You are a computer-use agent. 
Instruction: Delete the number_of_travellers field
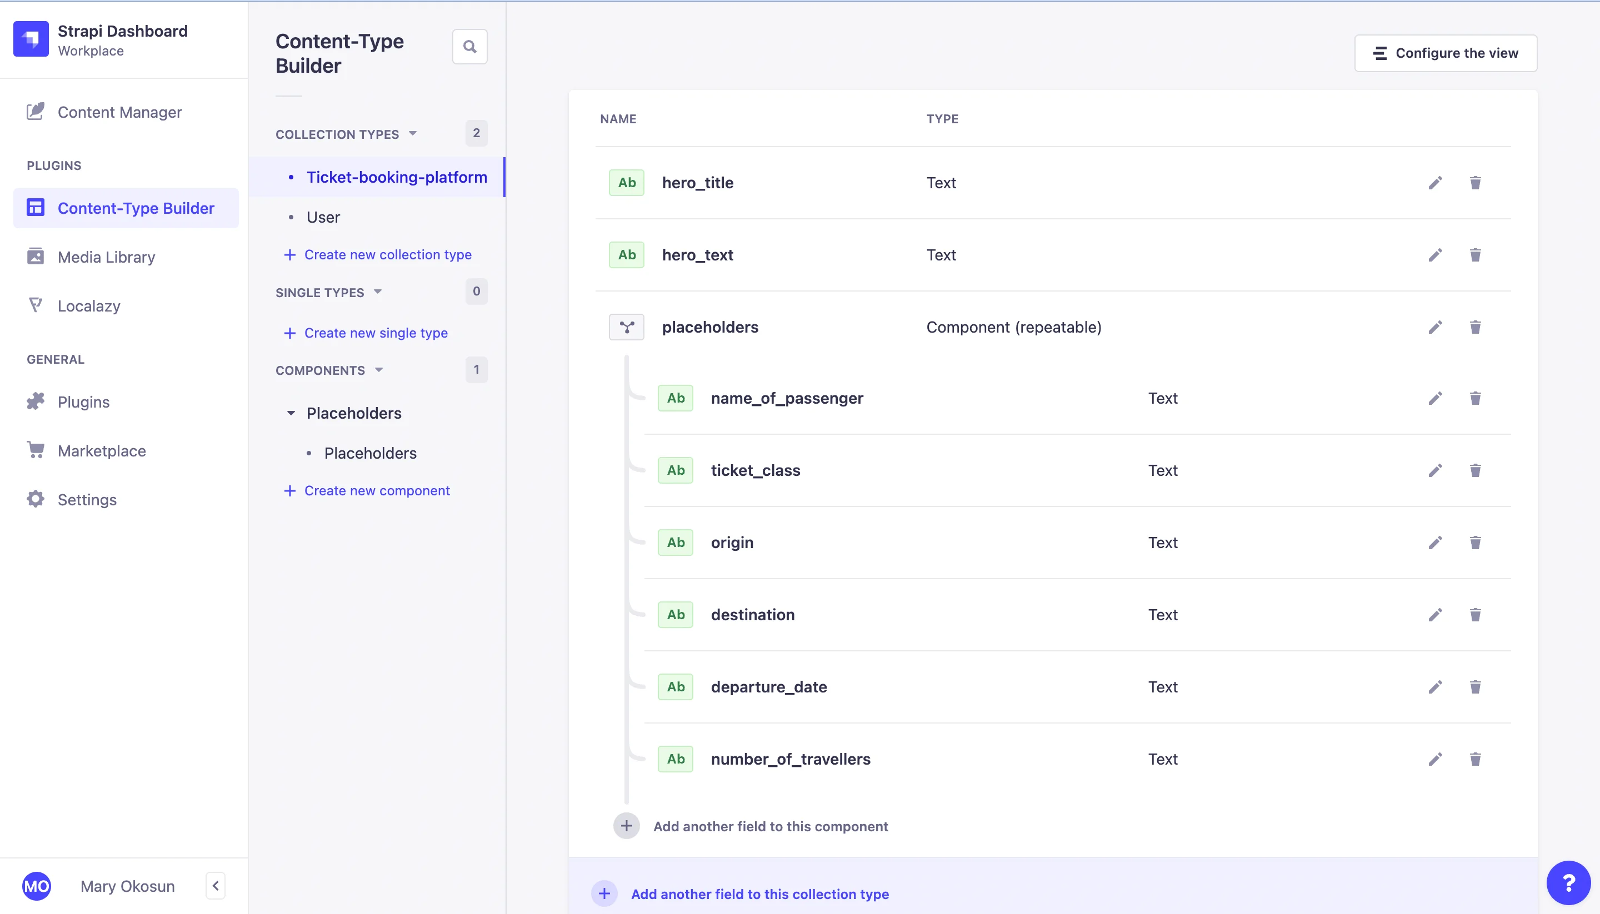1475,759
